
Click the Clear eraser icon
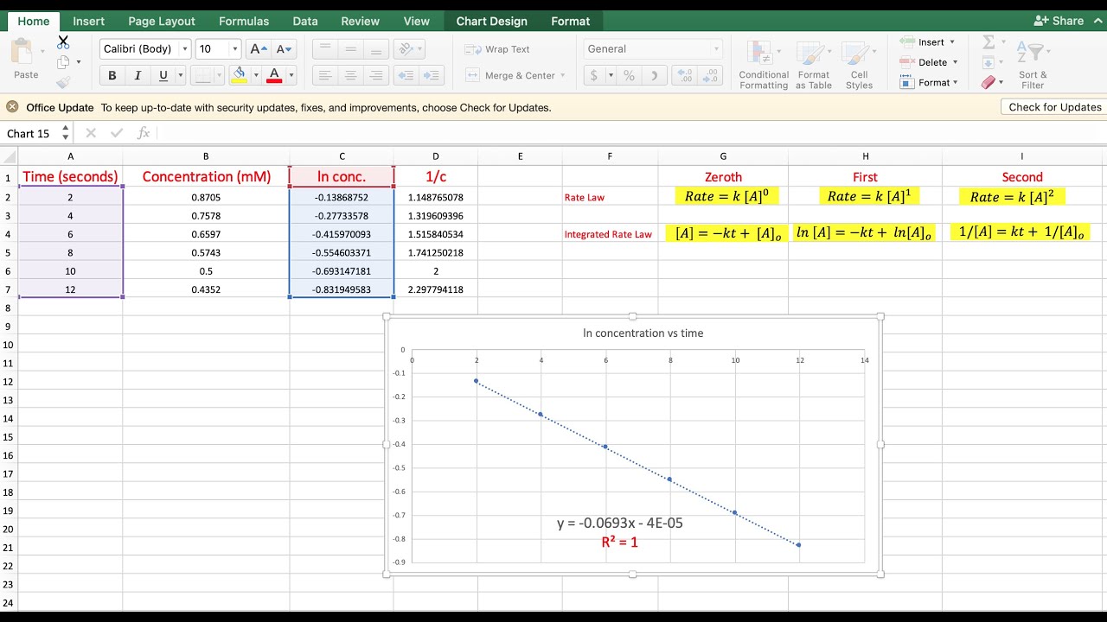click(989, 83)
